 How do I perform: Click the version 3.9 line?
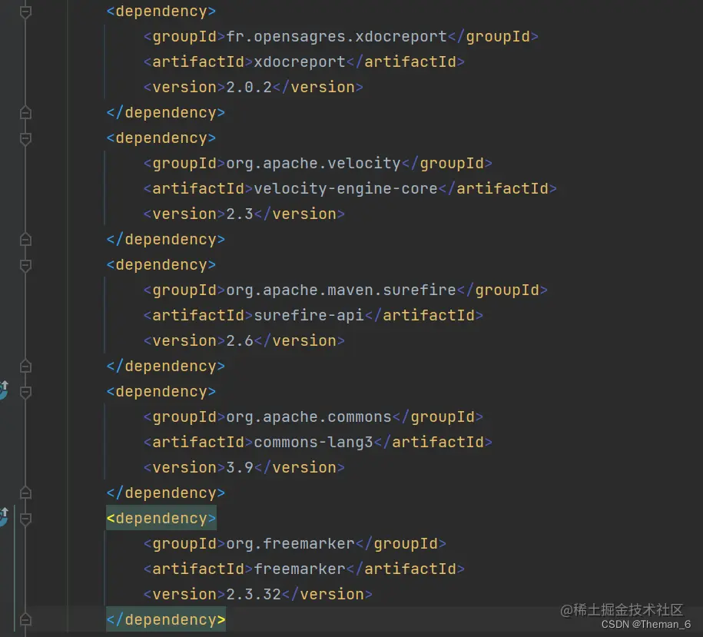pyautogui.click(x=244, y=467)
